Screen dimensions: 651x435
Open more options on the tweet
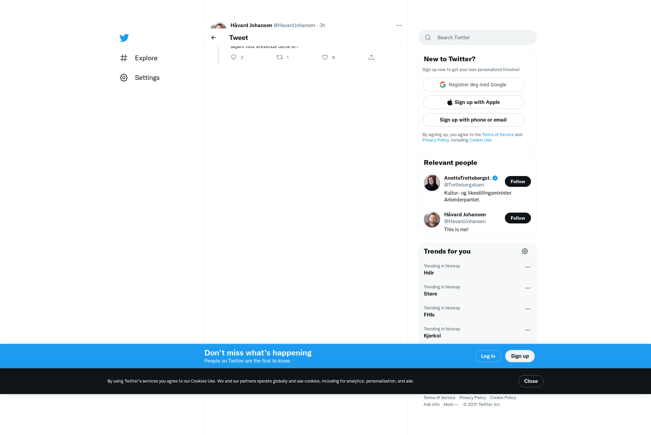399,25
